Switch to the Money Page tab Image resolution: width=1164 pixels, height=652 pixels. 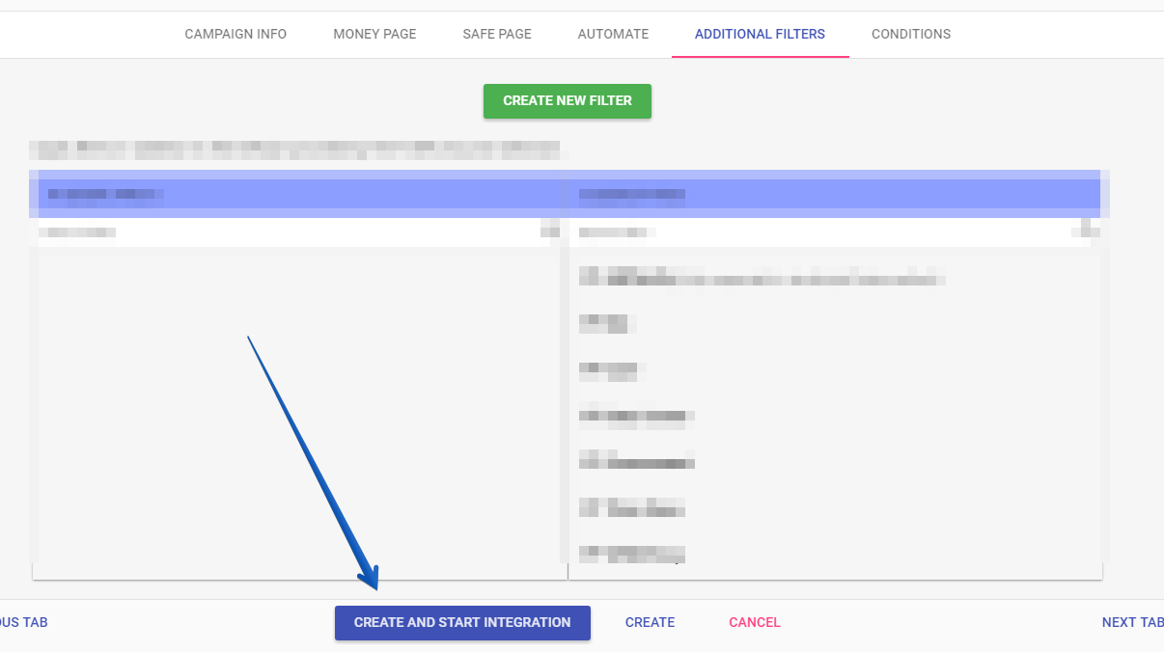coord(374,34)
